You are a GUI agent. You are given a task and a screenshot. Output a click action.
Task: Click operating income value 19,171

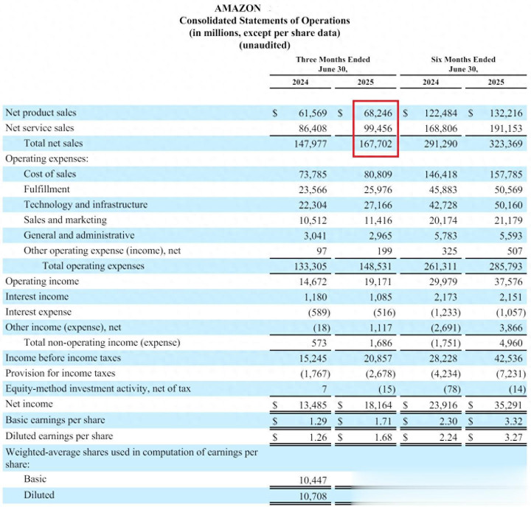[378, 282]
